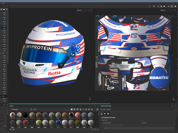178x133 pixels.
Task: Go to All libraries breadcrumb
Action: [x=15, y=109]
